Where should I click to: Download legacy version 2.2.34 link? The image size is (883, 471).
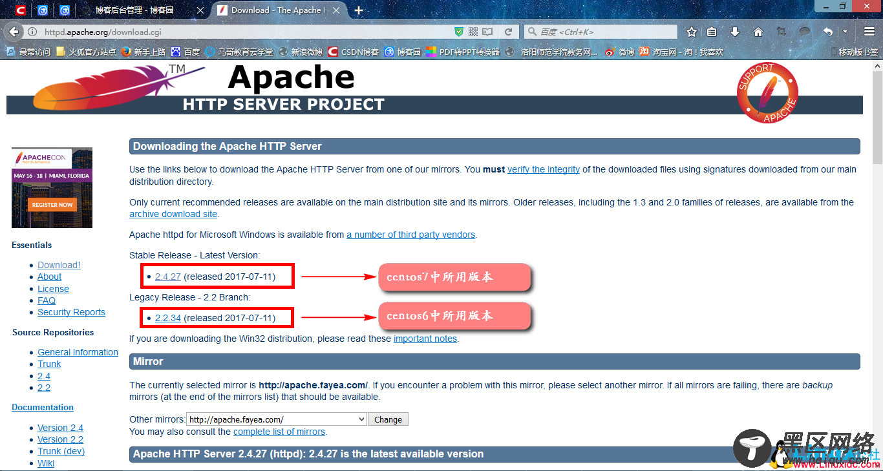(168, 318)
